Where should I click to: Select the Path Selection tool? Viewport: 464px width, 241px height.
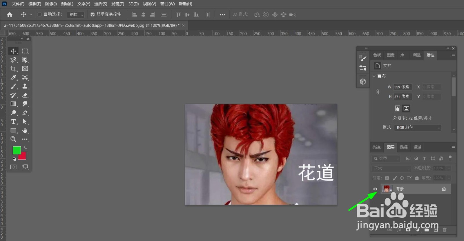click(x=25, y=122)
